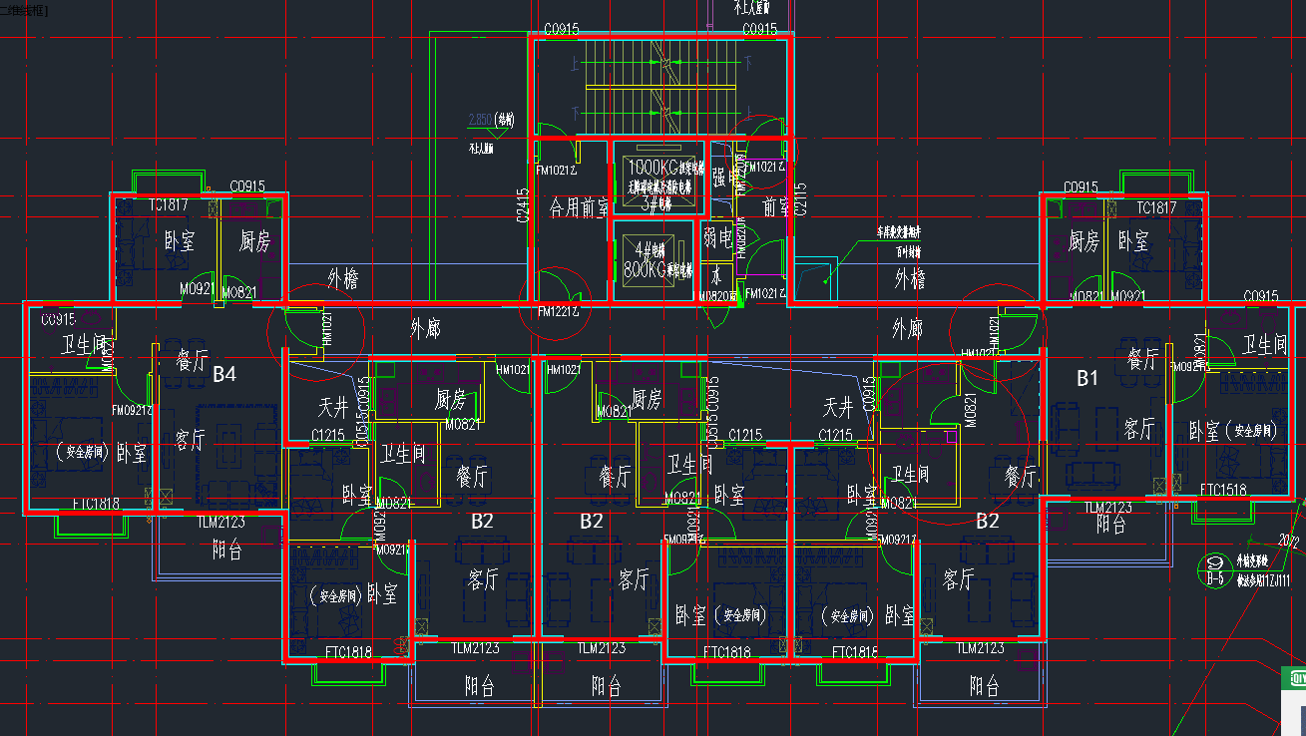Select the FTC1518 window tag
Viewport: 1306px width, 736px height.
pos(1223,490)
